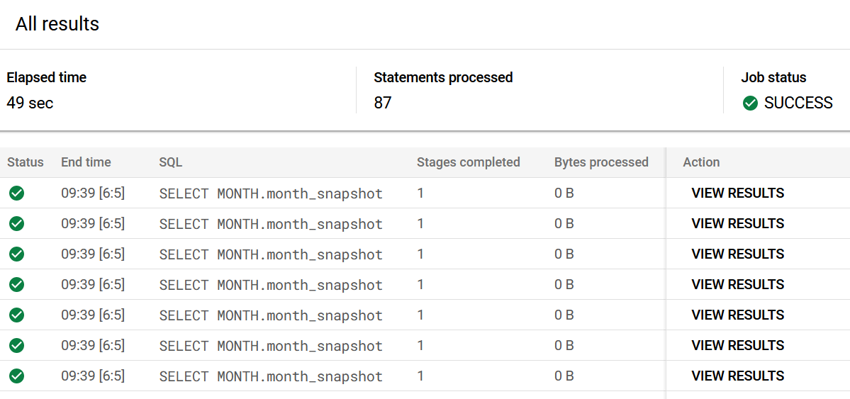The image size is (850, 399).
Task: Open VIEW RESULTS in the bottom row
Action: coord(737,376)
